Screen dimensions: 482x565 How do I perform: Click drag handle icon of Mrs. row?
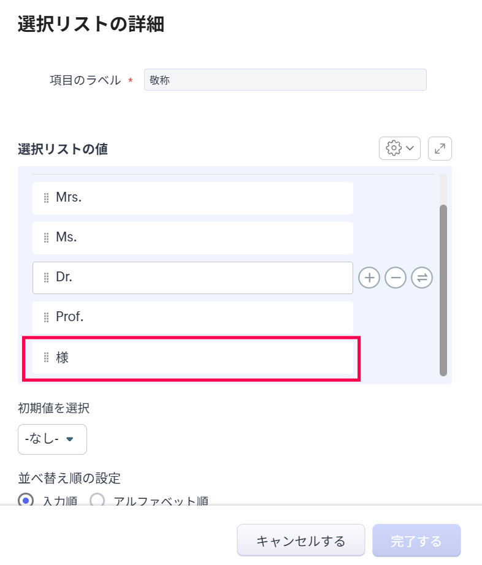click(46, 198)
